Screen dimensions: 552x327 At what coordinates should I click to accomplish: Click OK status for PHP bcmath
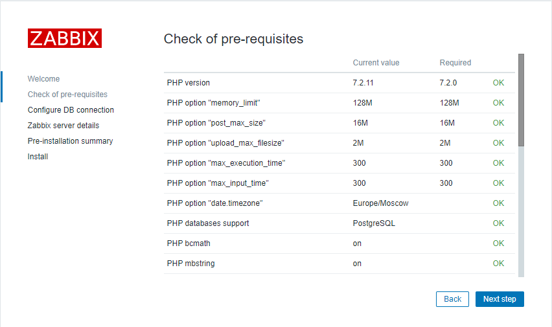click(498, 243)
